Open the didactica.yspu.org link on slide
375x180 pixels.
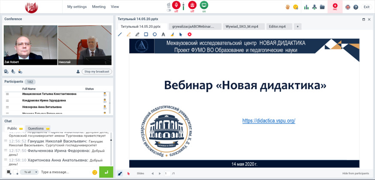tap(269, 121)
